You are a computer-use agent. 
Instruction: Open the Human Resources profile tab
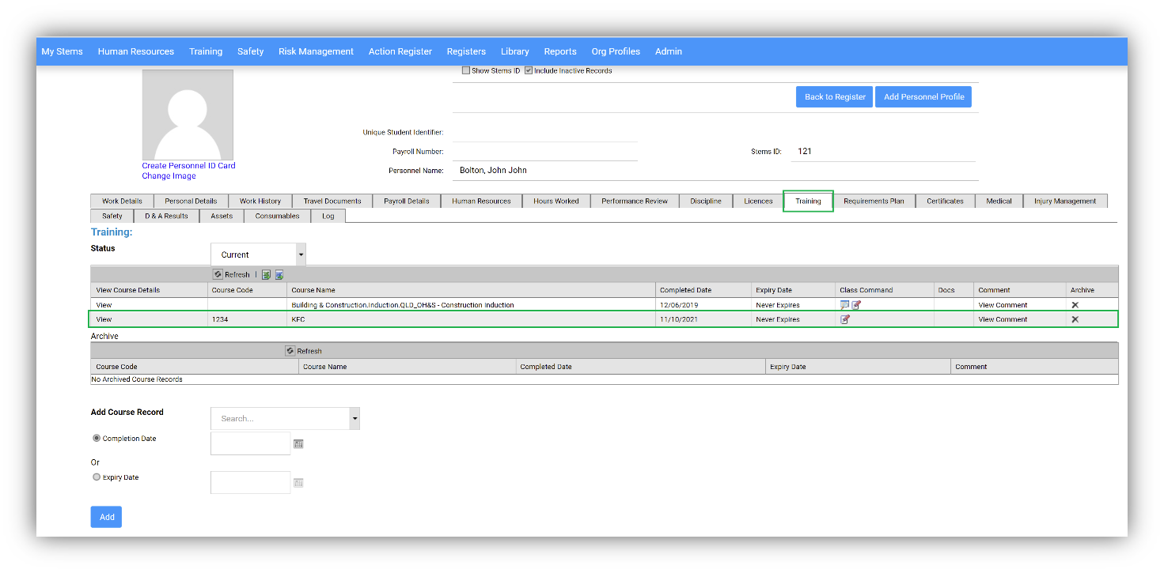coord(481,201)
